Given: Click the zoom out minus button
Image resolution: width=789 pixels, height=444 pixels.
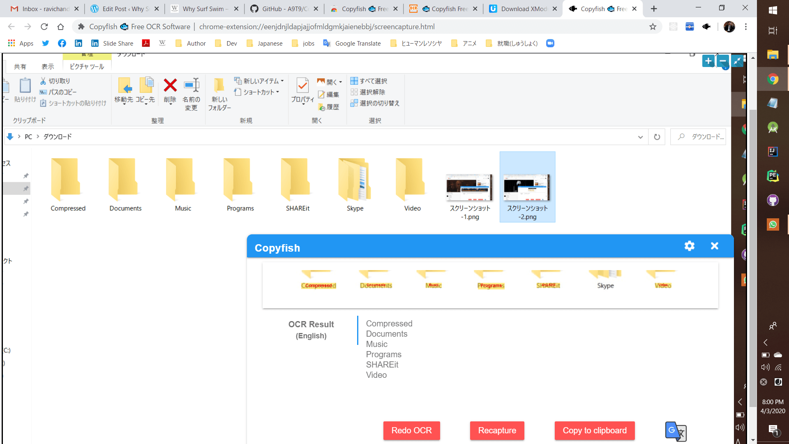Looking at the screenshot, I should 722,61.
